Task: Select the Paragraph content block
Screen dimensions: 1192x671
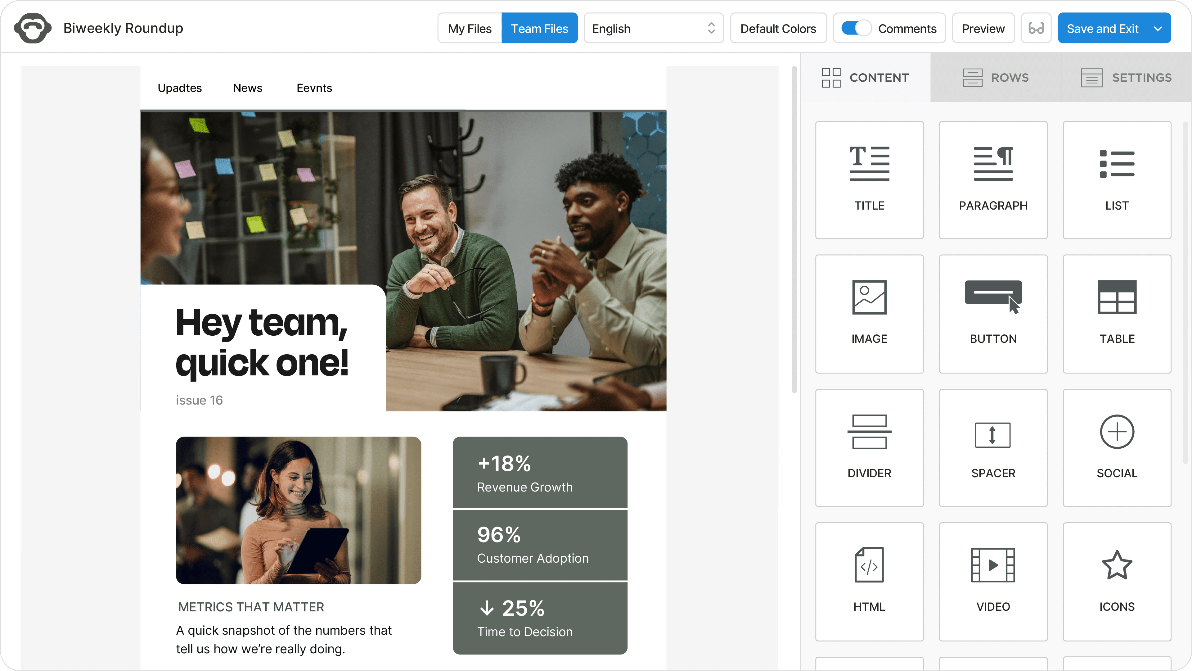Action: point(993,180)
